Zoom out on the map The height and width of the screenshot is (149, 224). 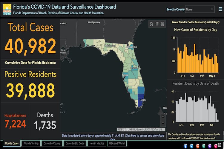[163, 123]
